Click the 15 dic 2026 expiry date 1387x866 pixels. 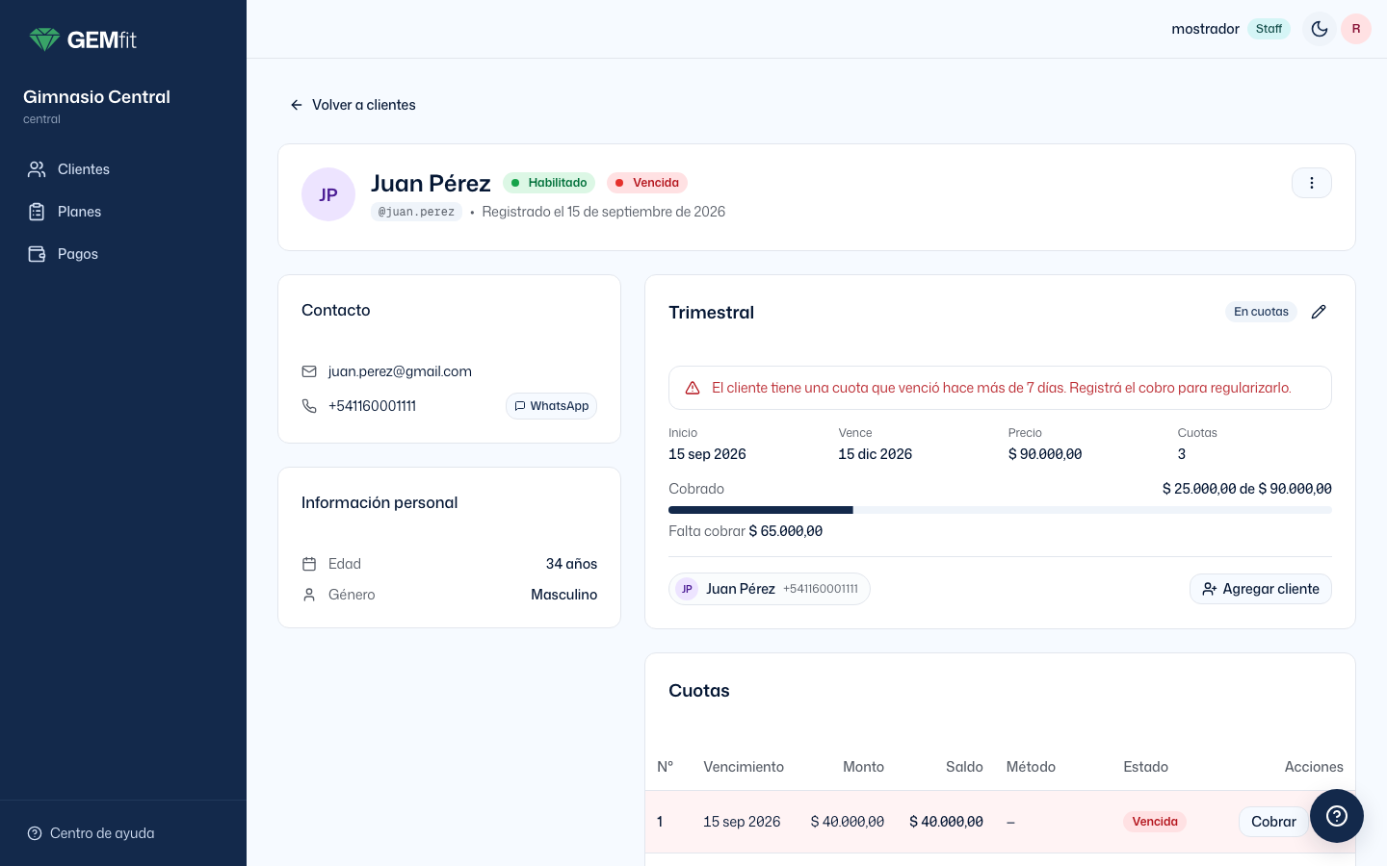pos(875,454)
